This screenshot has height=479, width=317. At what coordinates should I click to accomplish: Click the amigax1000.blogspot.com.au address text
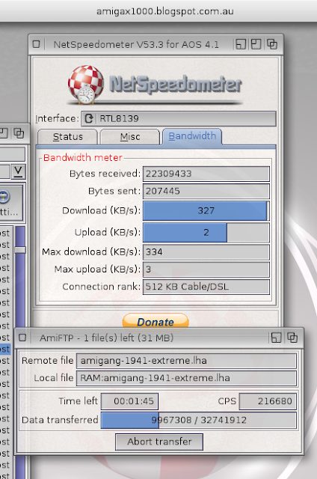coord(165,11)
